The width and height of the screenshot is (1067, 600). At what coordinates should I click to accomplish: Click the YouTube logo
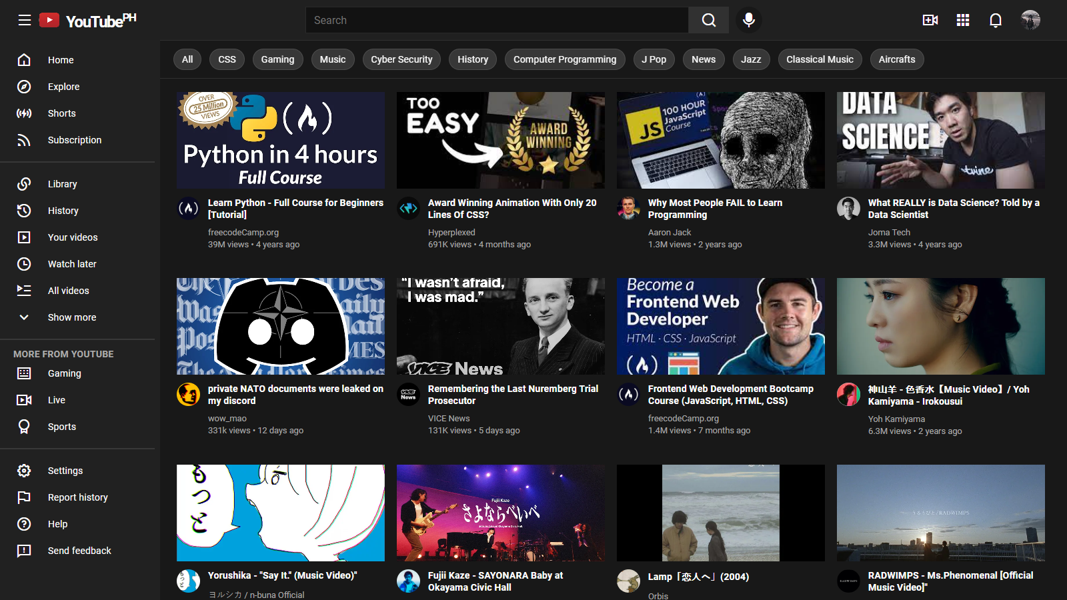(87, 21)
